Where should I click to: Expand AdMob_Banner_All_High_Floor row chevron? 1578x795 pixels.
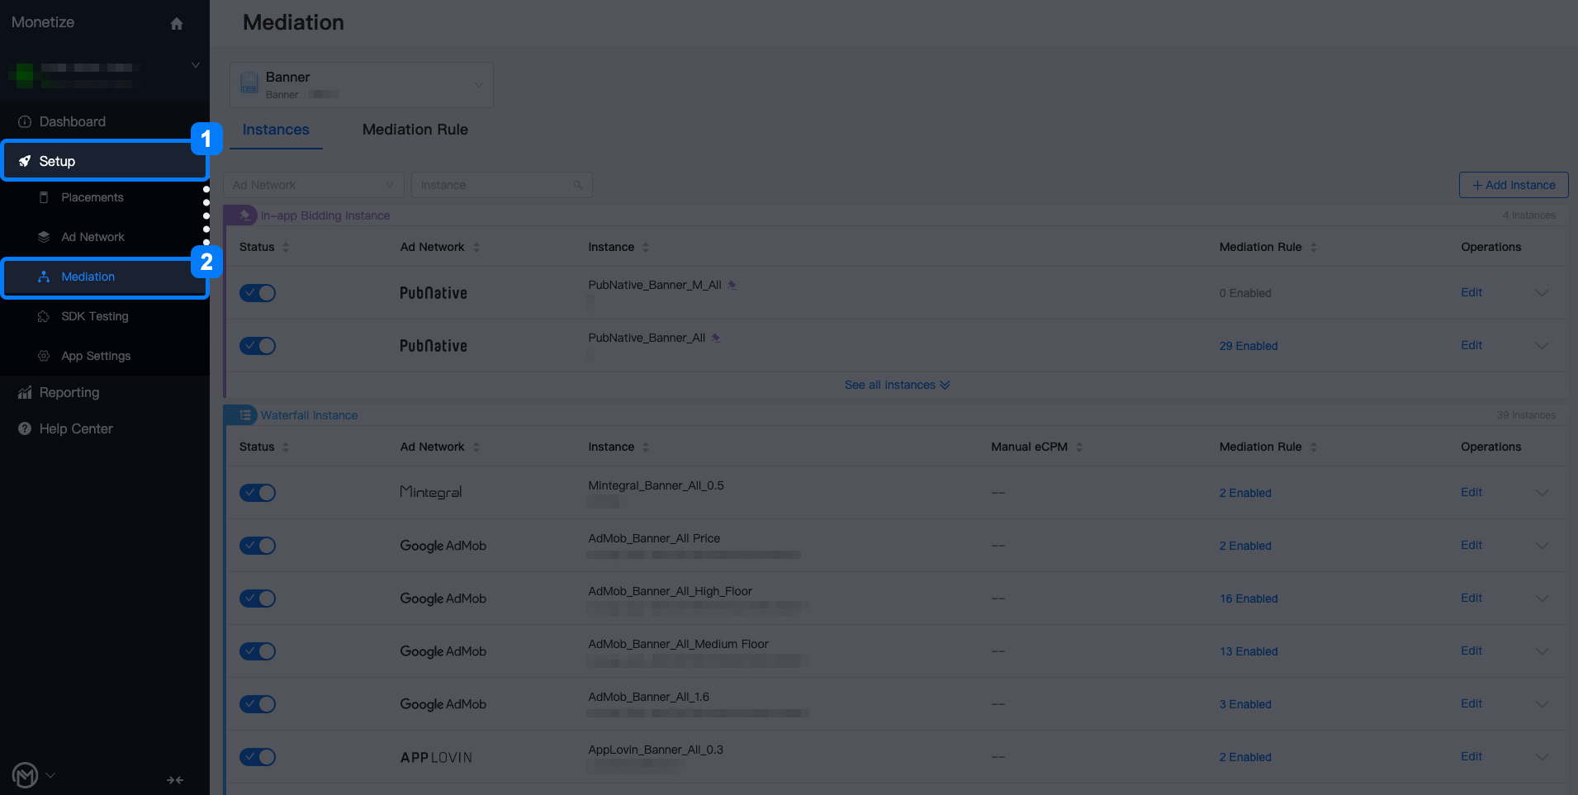coord(1542,599)
